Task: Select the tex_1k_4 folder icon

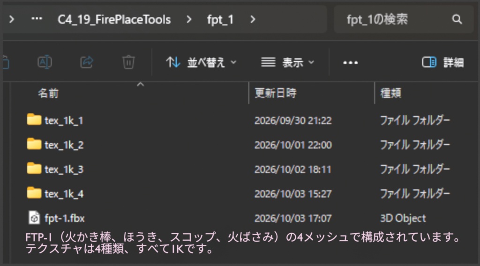Action: (34, 193)
